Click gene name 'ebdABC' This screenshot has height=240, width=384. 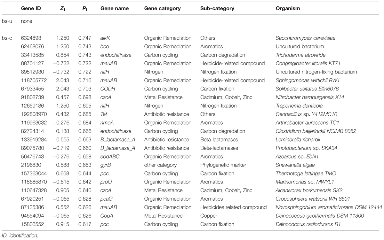(109, 157)
